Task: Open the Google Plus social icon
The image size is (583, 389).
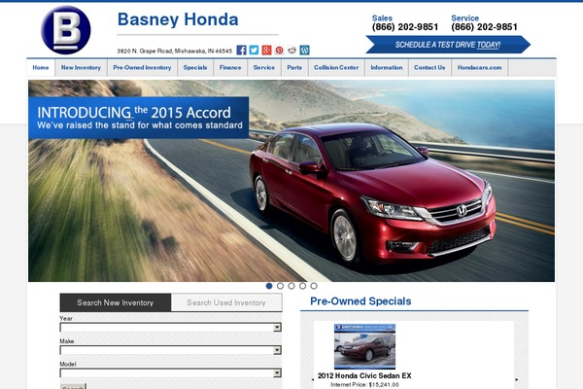Action: (x=266, y=50)
